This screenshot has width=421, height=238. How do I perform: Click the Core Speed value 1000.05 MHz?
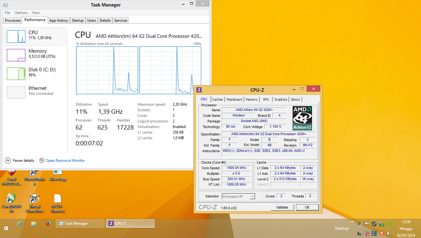236,168
